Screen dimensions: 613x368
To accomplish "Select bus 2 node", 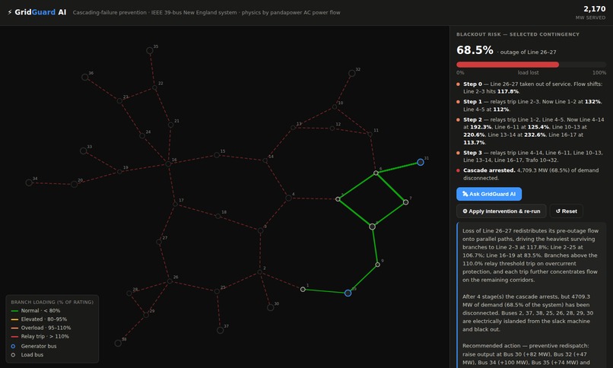I will (x=259, y=272).
